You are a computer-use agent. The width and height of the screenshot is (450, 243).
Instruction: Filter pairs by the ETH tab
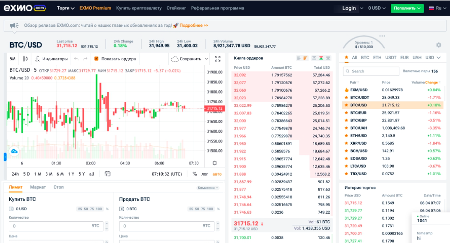(377, 57)
